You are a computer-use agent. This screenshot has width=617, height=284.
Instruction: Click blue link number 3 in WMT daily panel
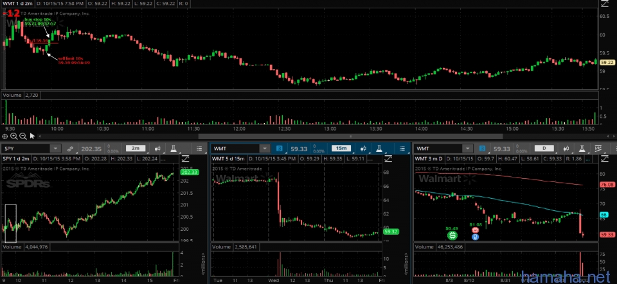tap(483, 149)
